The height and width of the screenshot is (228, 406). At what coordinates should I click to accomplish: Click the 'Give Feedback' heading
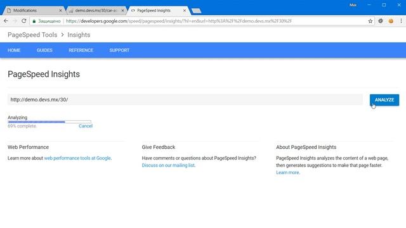coord(159,147)
